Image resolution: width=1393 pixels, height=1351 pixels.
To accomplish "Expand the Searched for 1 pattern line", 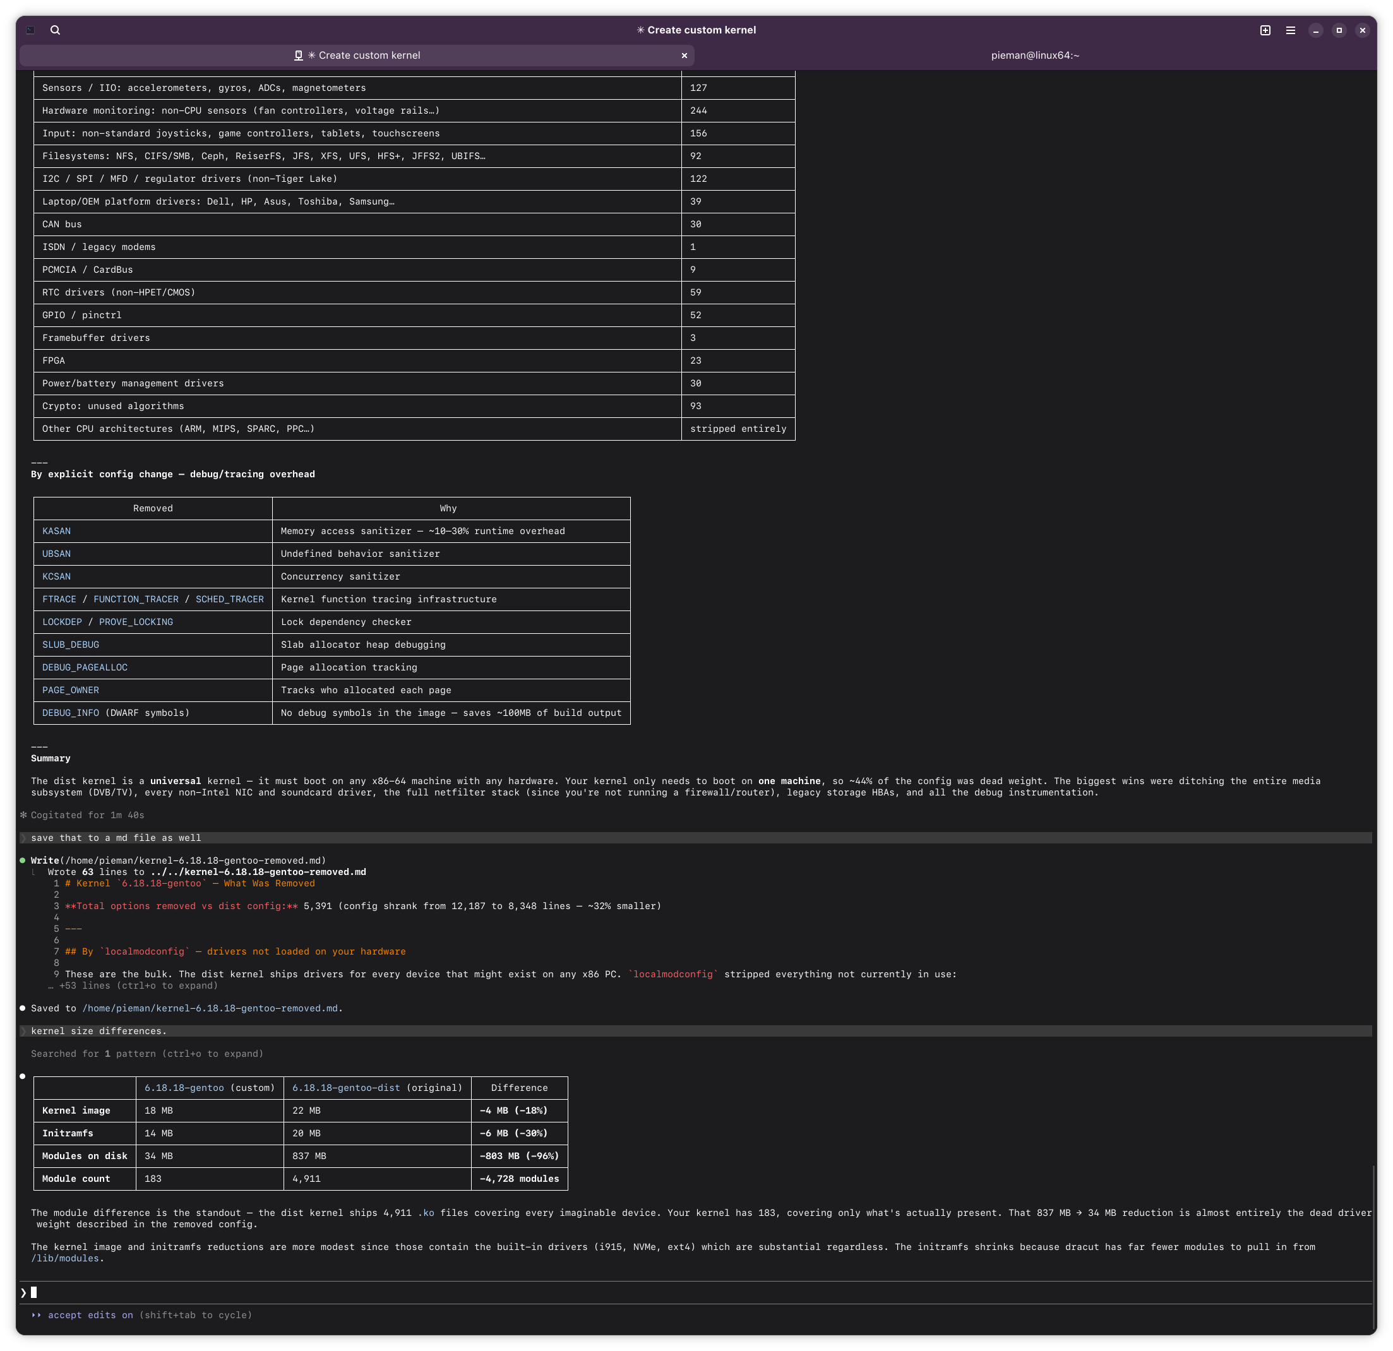I will tap(146, 1054).
